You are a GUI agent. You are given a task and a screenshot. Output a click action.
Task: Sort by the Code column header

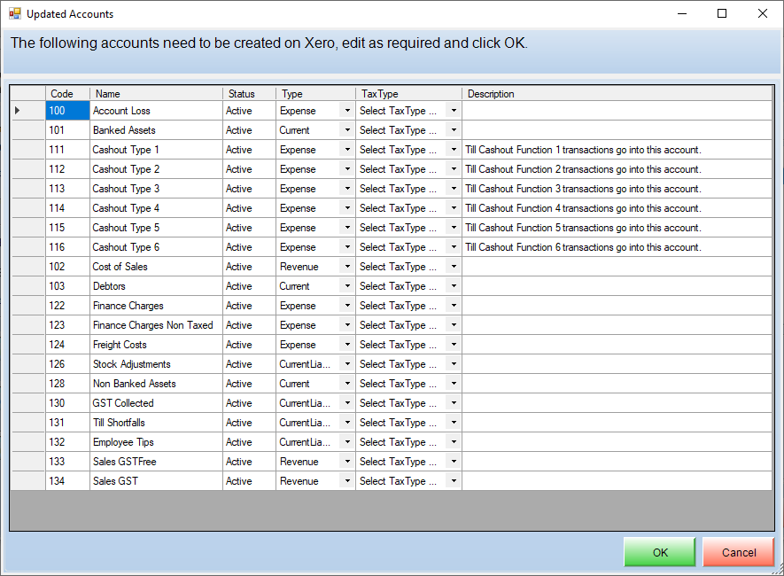click(x=67, y=94)
